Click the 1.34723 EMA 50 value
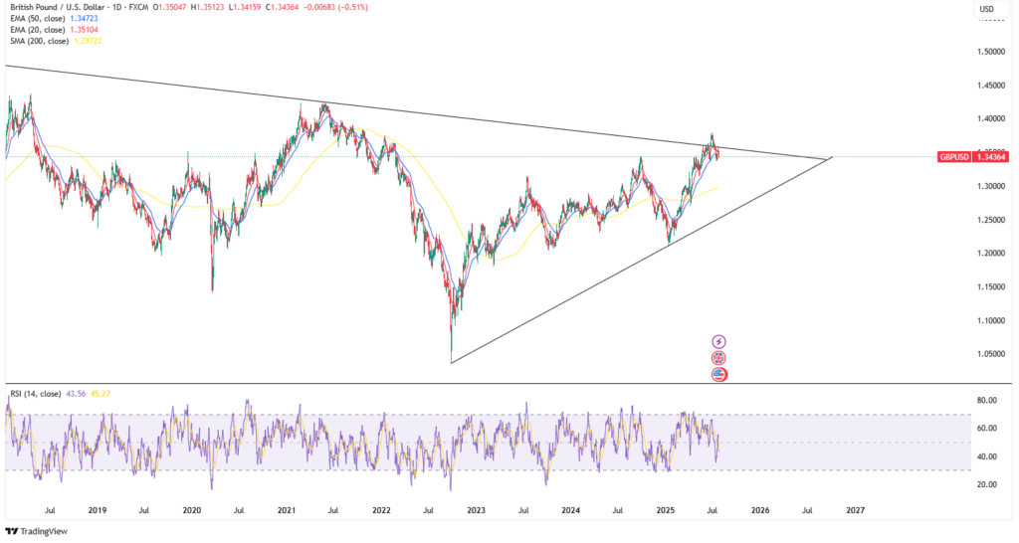Screen dimensions: 1019x543 pos(84,18)
